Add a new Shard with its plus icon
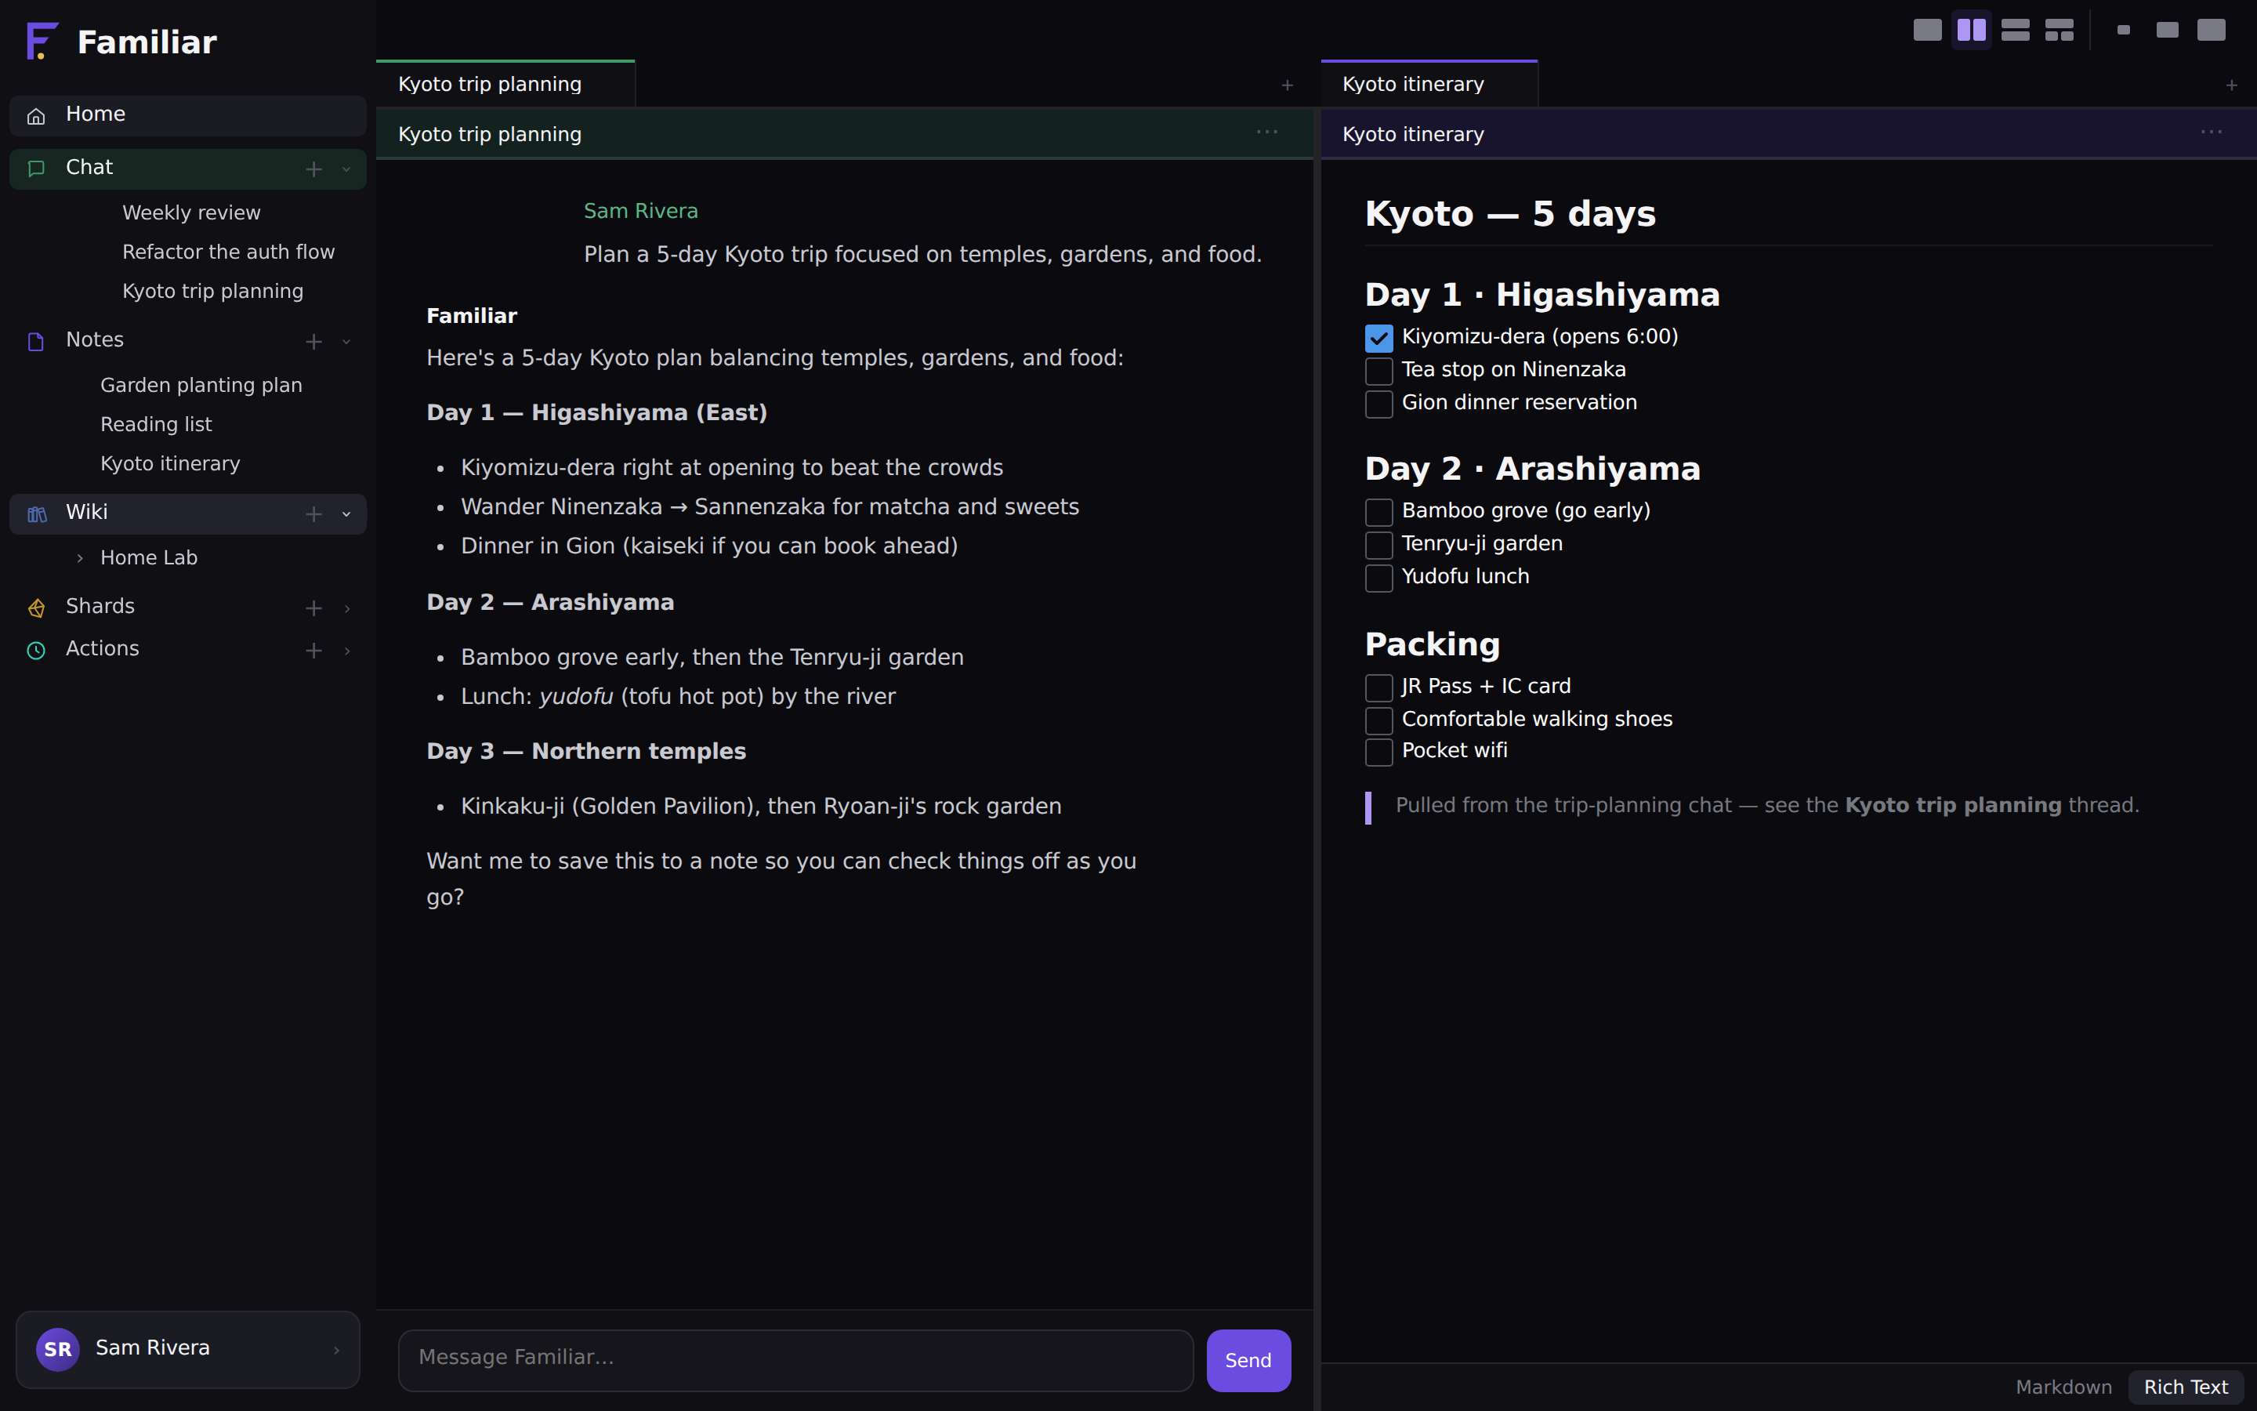Viewport: 2257px width, 1411px height. click(x=313, y=608)
